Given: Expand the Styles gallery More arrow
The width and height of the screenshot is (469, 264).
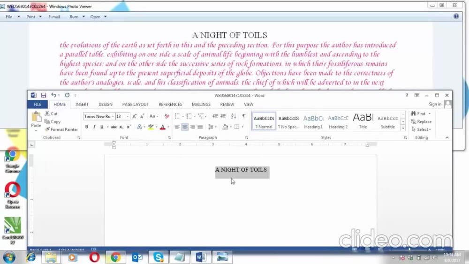Looking at the screenshot, I should (x=403, y=128).
